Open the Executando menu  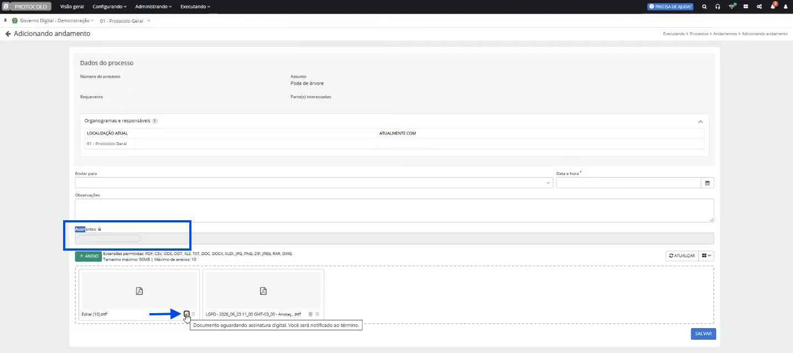point(195,7)
